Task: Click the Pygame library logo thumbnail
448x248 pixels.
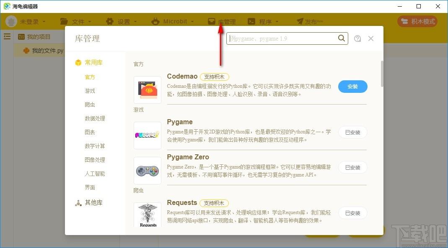Action: 148,136
